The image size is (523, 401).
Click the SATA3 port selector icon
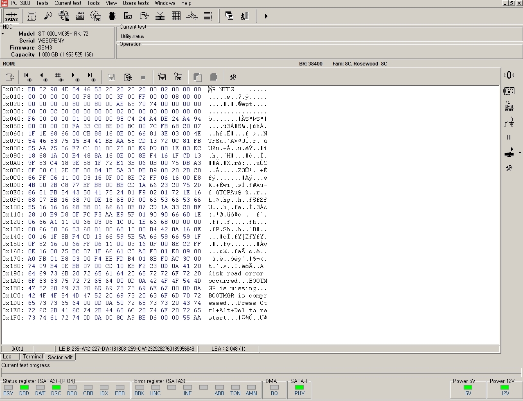point(11,16)
